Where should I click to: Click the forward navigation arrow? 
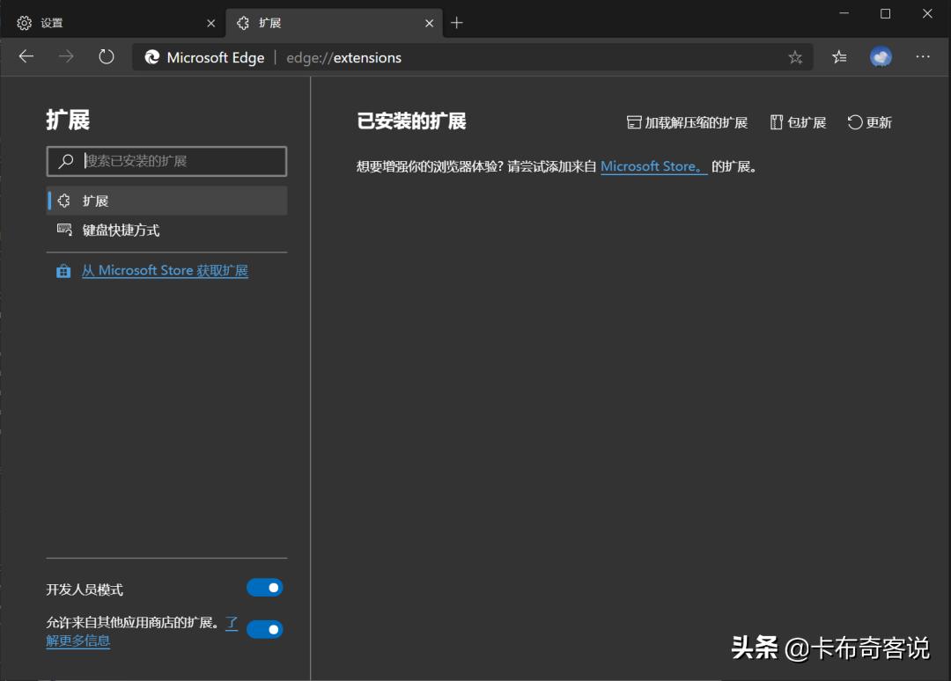tap(66, 55)
